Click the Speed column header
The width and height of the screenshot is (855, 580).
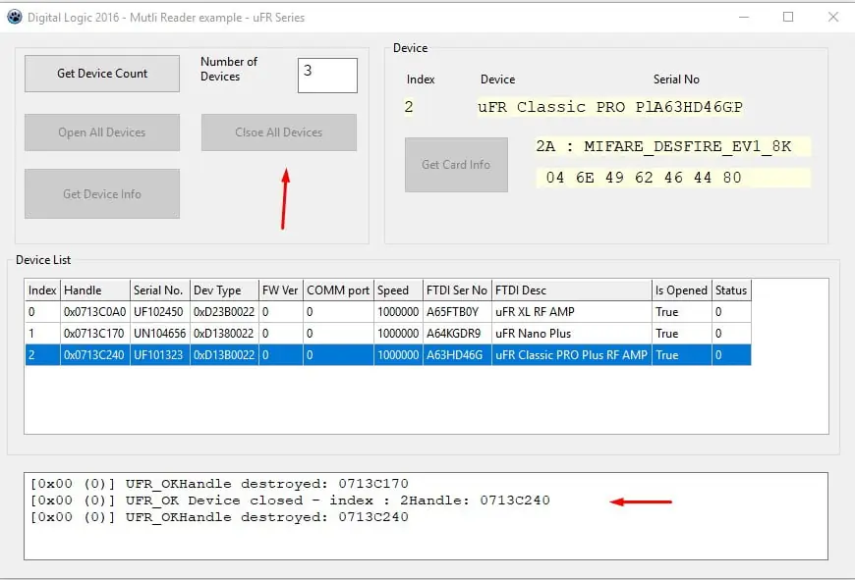coord(398,290)
